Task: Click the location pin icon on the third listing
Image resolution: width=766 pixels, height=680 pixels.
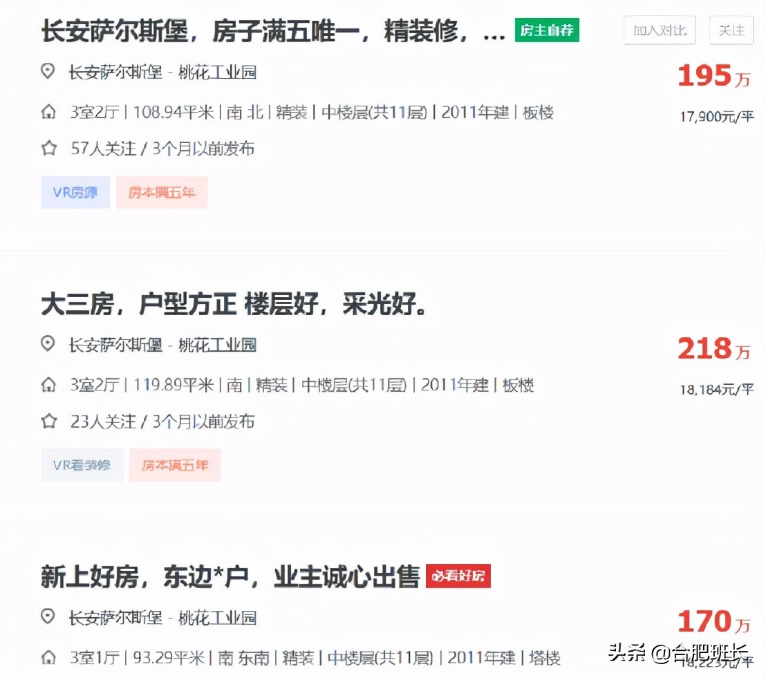Action: pos(47,617)
